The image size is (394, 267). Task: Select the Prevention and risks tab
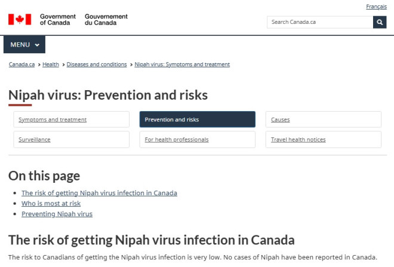coord(172,119)
